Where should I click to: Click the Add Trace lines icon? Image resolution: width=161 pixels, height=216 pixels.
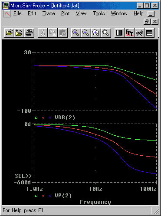coord(149,33)
